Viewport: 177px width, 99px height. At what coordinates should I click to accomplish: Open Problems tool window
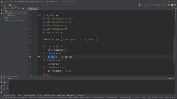pos(61,95)
